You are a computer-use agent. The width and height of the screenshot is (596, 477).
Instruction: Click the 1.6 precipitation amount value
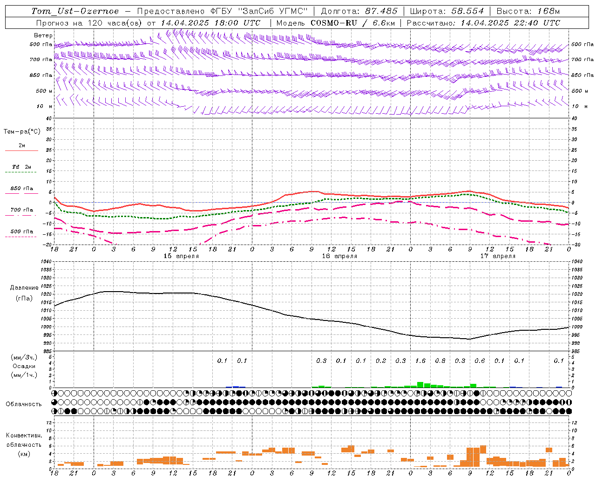[x=420, y=361]
